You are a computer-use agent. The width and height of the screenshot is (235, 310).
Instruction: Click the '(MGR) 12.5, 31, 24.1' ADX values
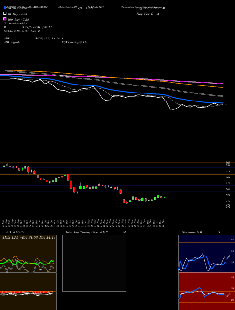click(49, 39)
